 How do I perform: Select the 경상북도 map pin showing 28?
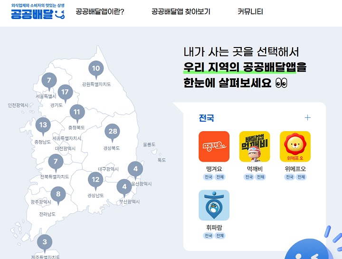coord(113,132)
